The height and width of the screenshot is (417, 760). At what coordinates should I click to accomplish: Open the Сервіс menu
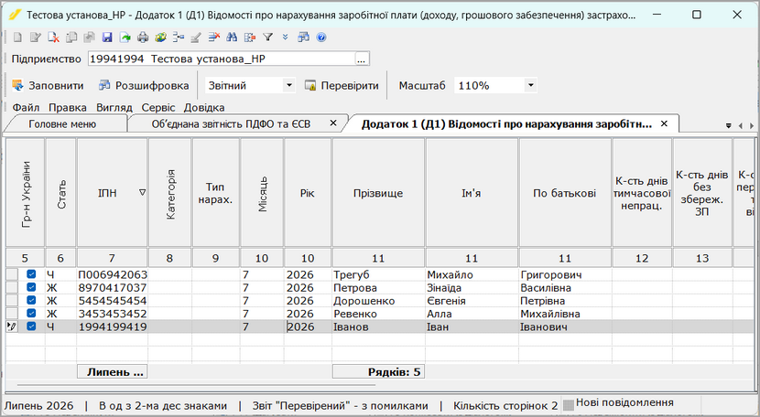tap(158, 108)
